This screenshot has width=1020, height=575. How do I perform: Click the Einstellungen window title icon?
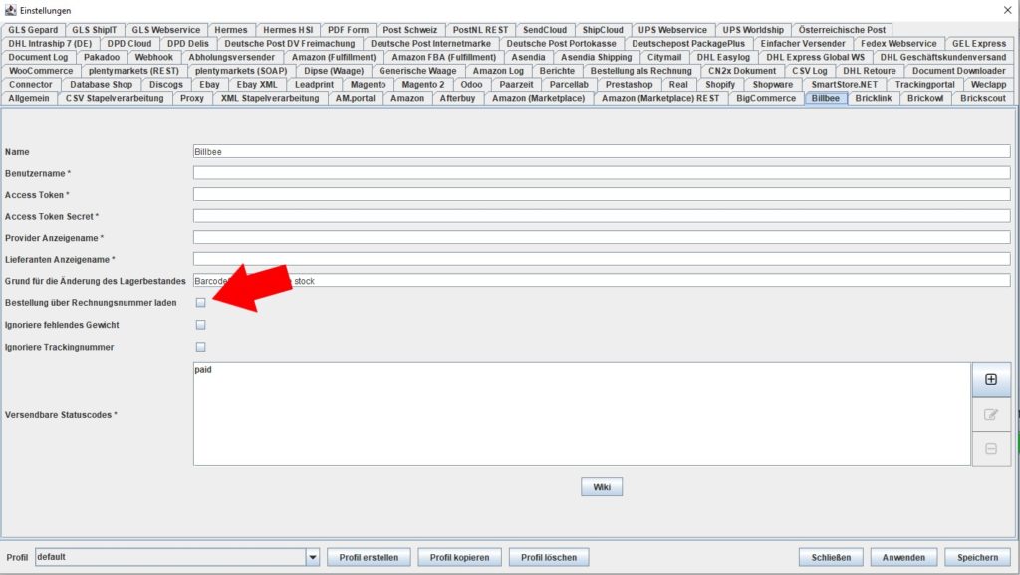pos(10,10)
